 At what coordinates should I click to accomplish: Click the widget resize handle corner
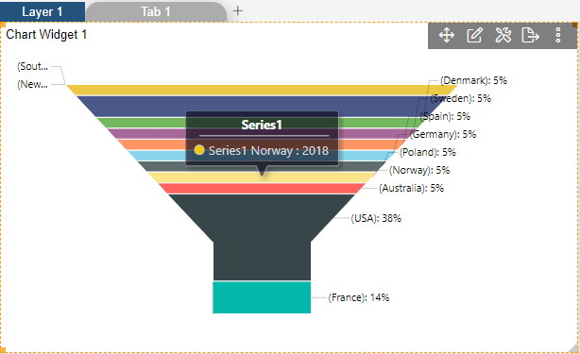tap(574, 347)
